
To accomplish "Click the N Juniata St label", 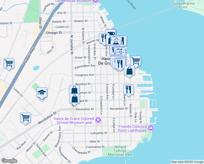I will point(72,45).
